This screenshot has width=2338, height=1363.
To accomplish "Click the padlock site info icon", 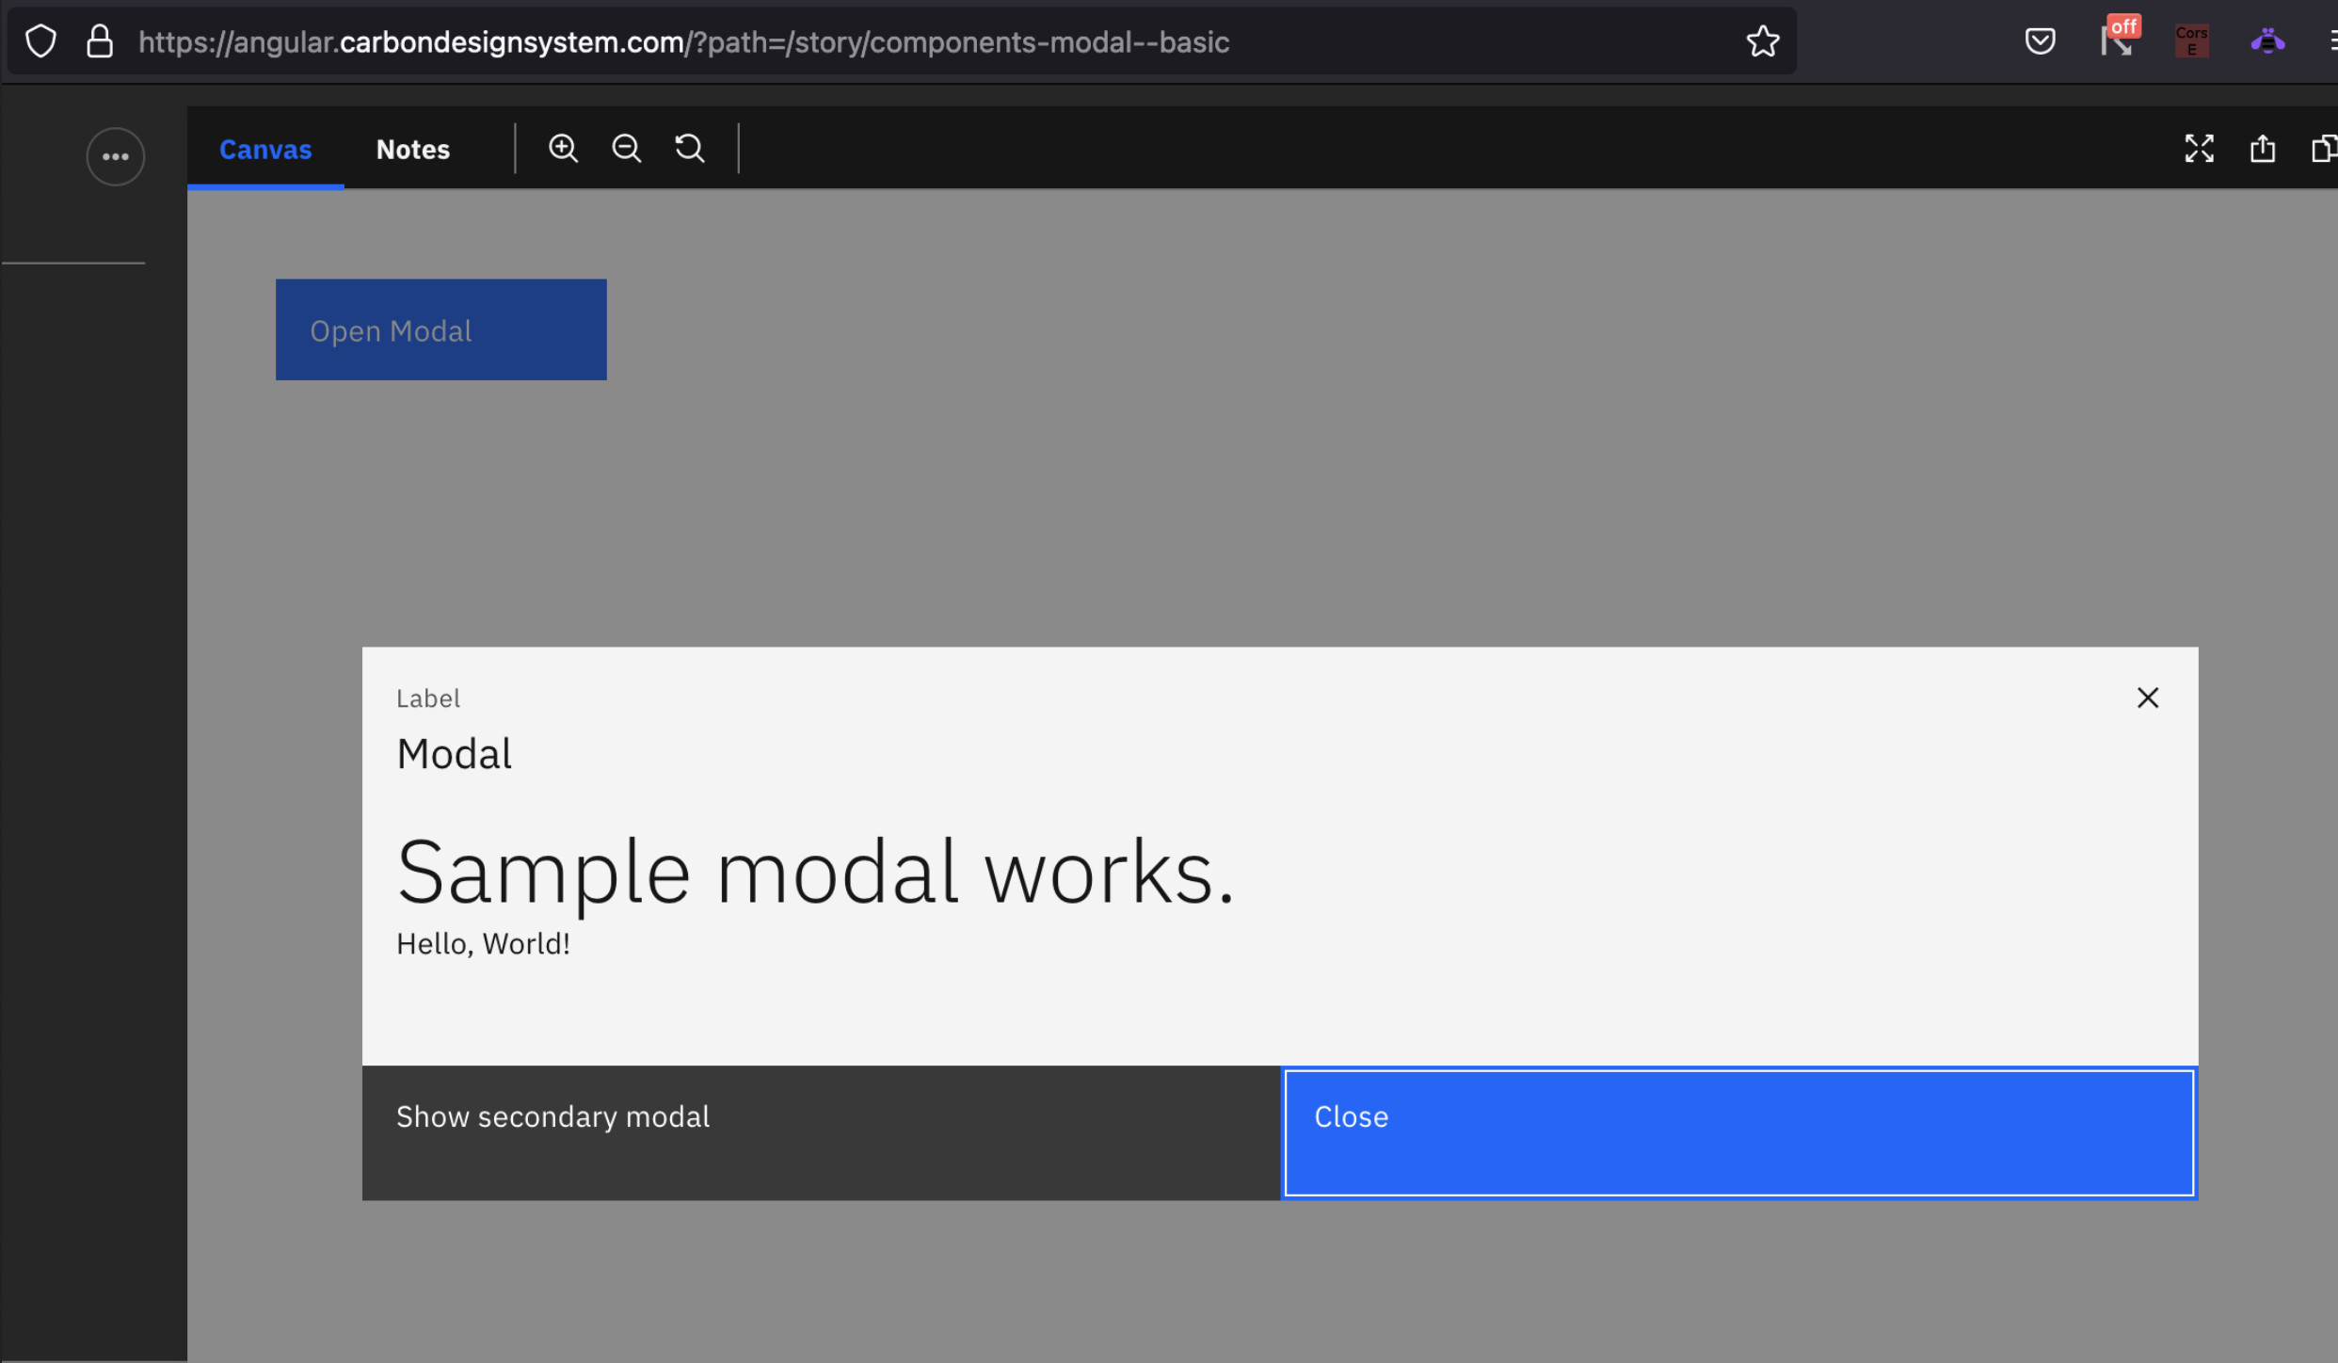I will (x=100, y=41).
